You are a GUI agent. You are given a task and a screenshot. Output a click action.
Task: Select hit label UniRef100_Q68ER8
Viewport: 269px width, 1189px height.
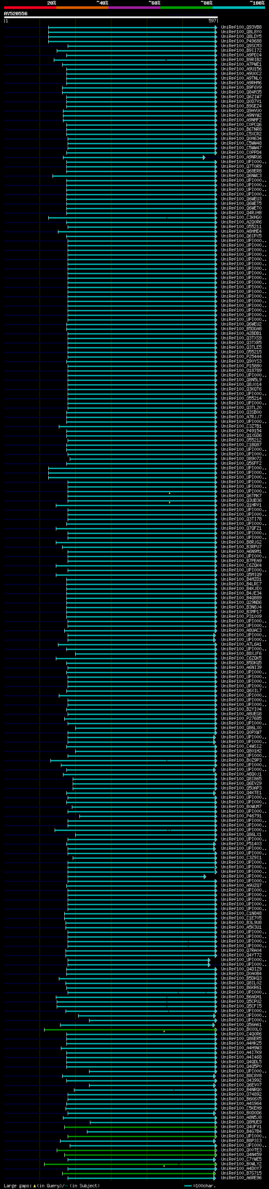pos(241,171)
